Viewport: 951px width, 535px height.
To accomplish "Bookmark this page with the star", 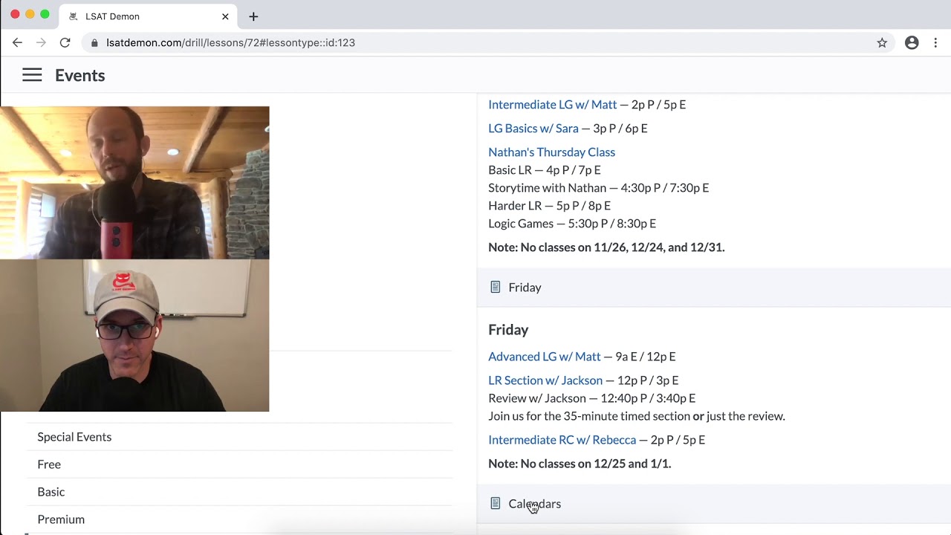I will 882,42.
